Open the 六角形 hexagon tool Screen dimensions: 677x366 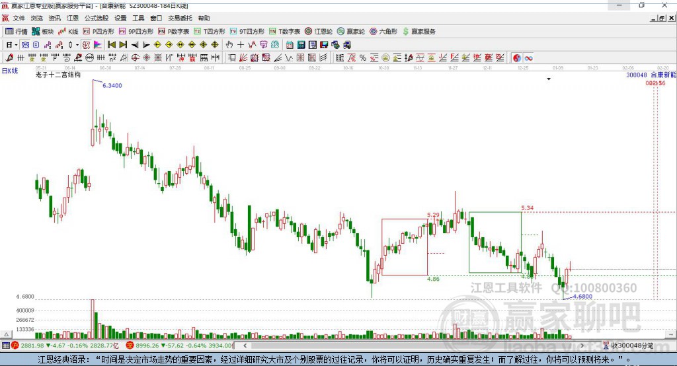(x=383, y=32)
